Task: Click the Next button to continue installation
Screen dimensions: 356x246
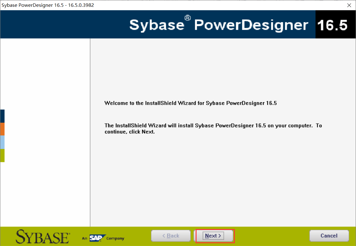Action: point(214,235)
